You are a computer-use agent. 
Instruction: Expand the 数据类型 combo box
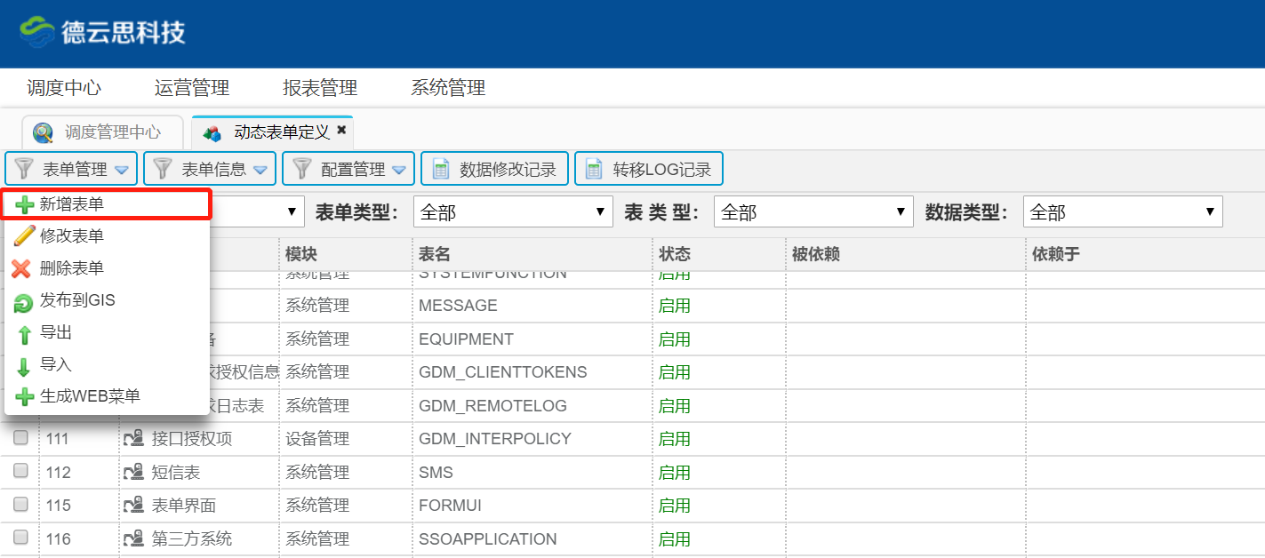click(1122, 212)
